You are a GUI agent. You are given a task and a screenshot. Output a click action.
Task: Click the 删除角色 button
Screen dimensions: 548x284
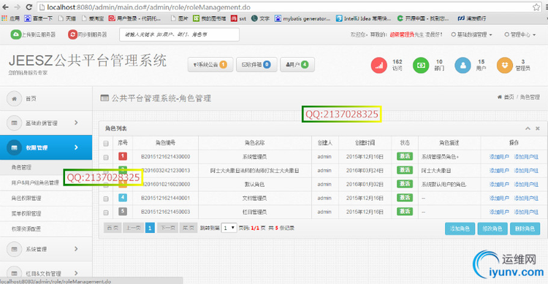(x=525, y=229)
